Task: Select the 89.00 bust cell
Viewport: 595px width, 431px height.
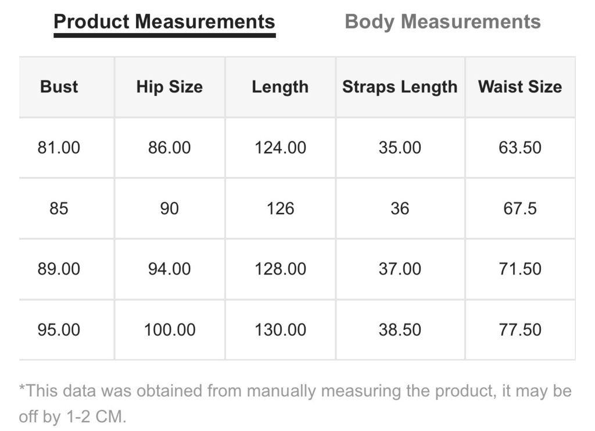Action: (59, 269)
